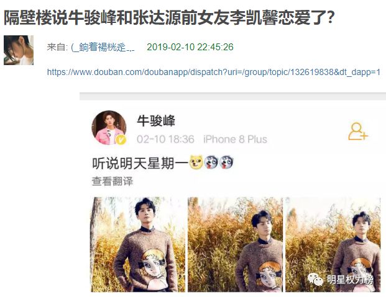This screenshot has width=386, height=297.
Task: Click the first husky emoji
Action: (211, 162)
